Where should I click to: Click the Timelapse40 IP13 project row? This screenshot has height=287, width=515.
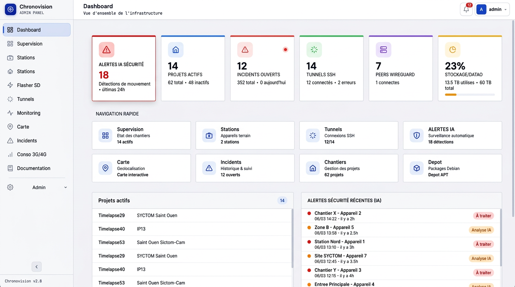(x=192, y=229)
